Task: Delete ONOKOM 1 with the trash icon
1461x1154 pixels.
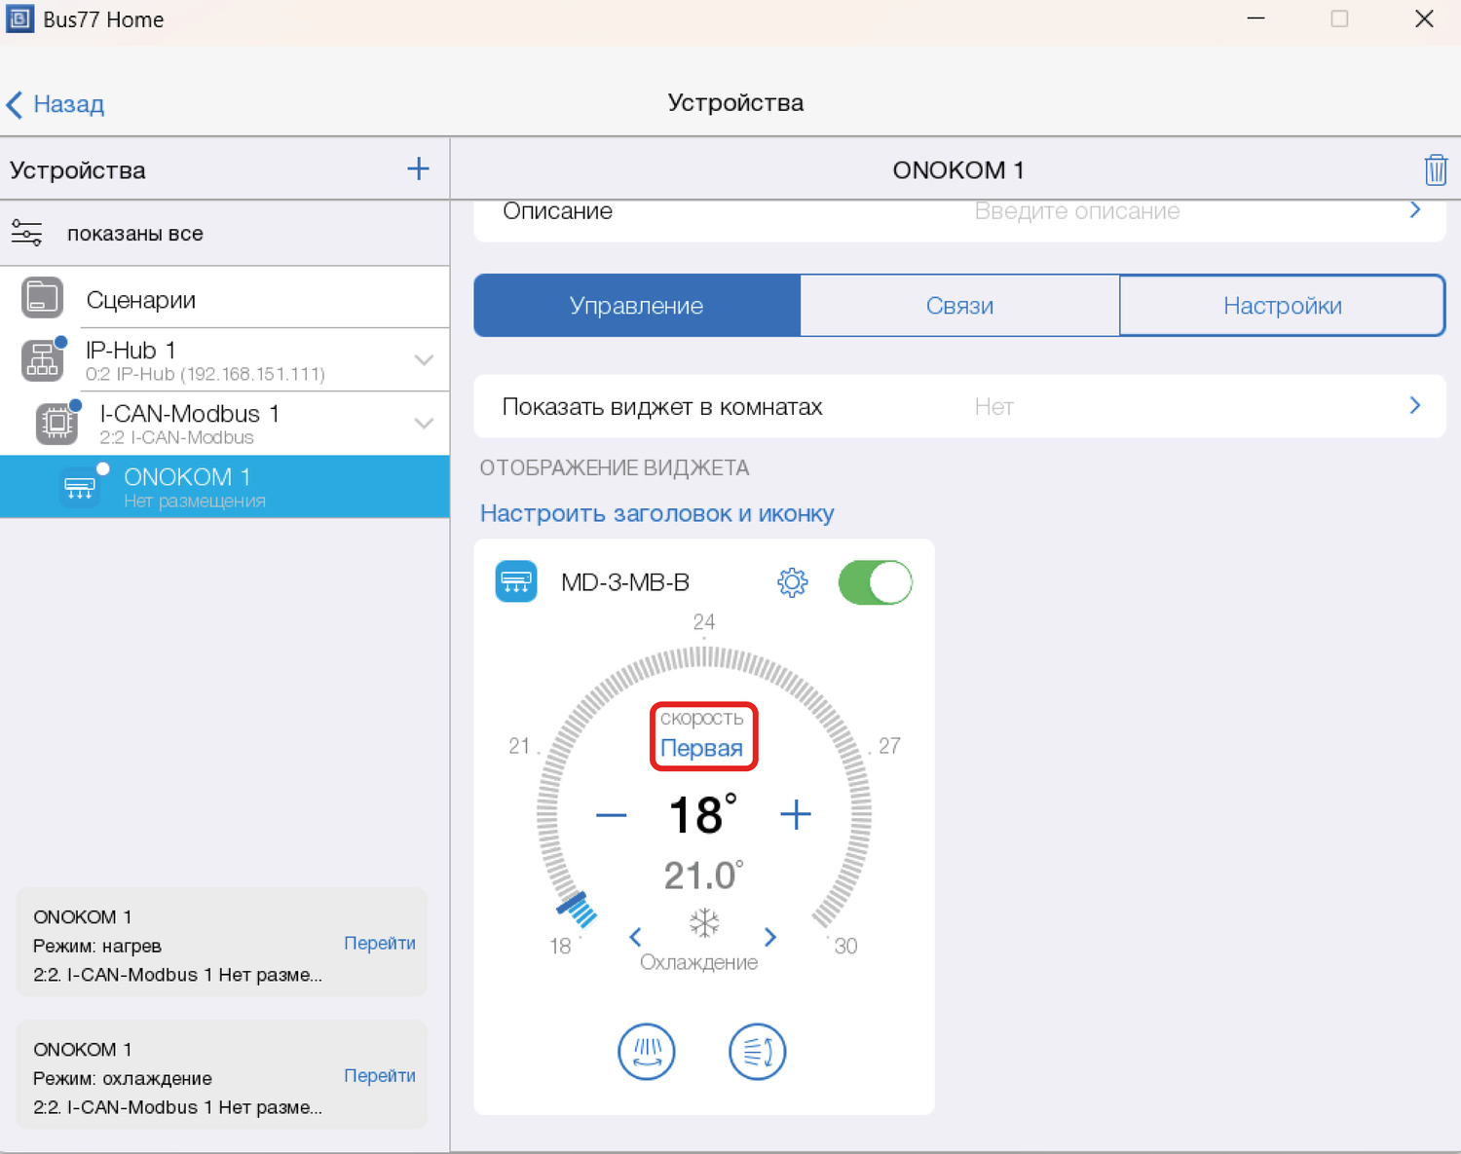Action: [1435, 170]
